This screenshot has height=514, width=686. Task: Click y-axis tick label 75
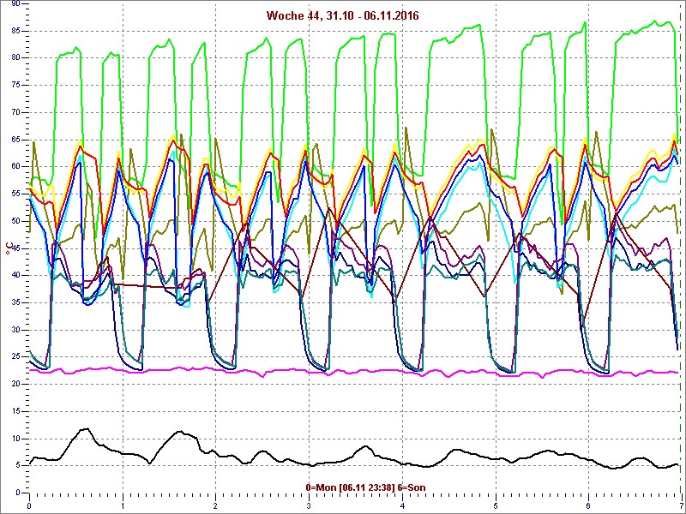click(15, 85)
